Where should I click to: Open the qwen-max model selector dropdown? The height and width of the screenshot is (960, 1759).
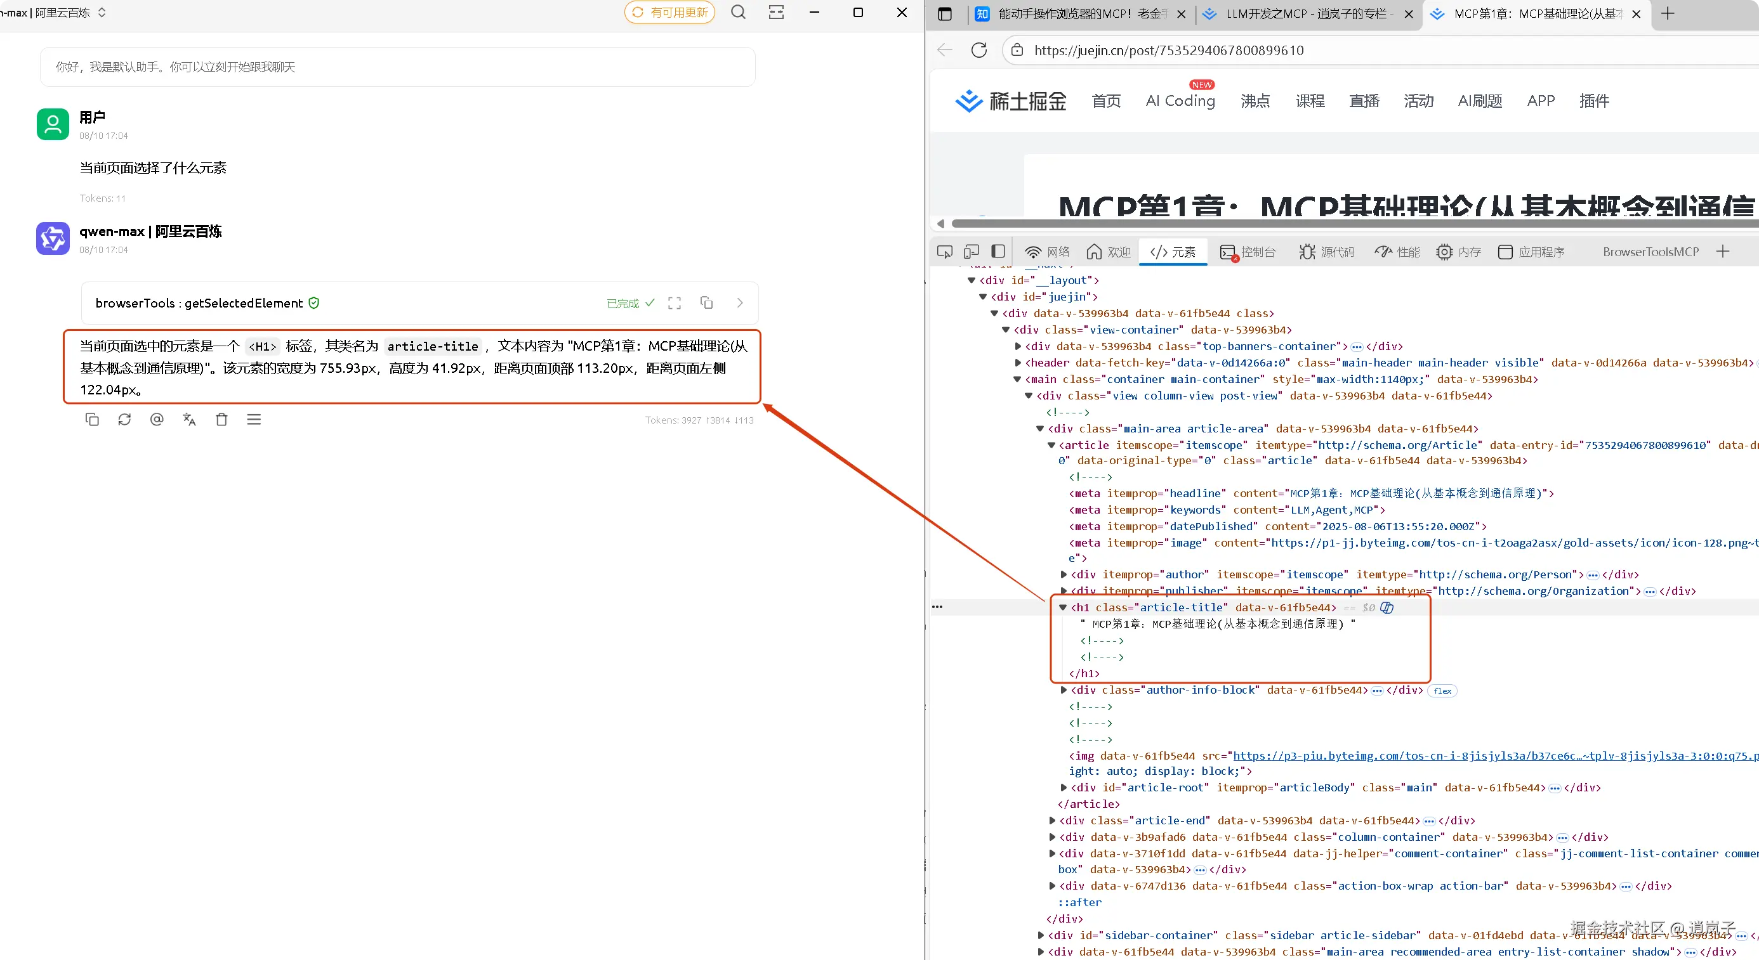tap(102, 12)
